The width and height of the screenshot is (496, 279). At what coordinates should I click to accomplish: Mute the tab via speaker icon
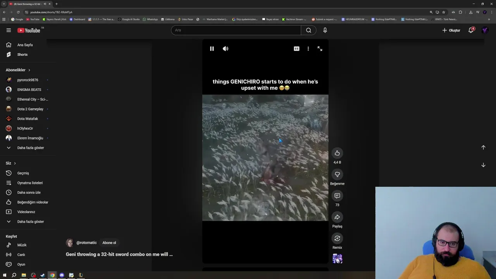(x=45, y=4)
